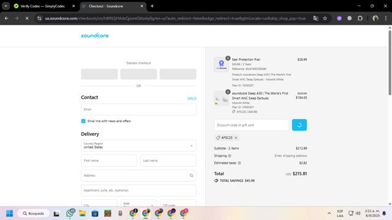
Task: Focus the Email input field
Action: tap(139, 109)
